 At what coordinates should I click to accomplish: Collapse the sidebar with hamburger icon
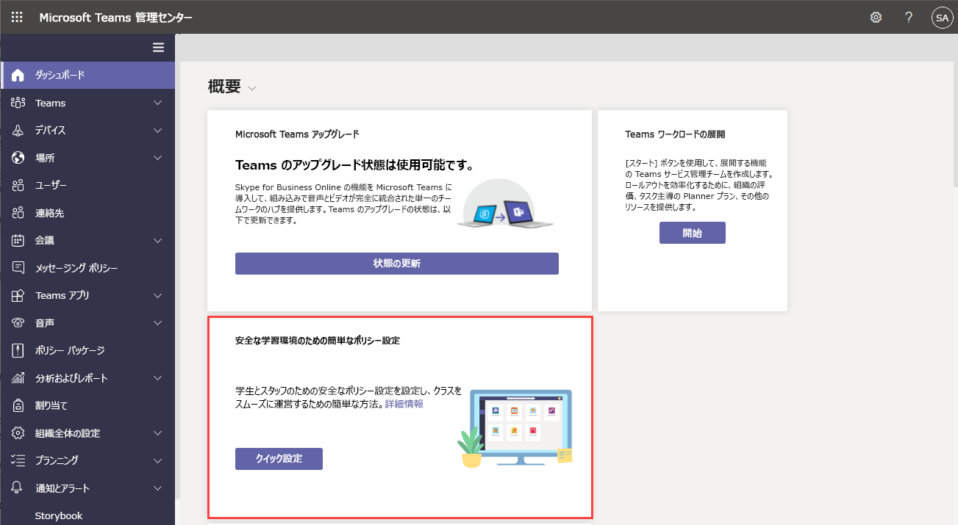click(x=158, y=47)
